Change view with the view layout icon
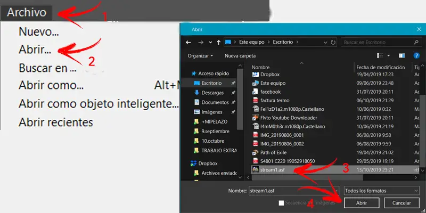The width and height of the screenshot is (426, 213). tap(380, 56)
